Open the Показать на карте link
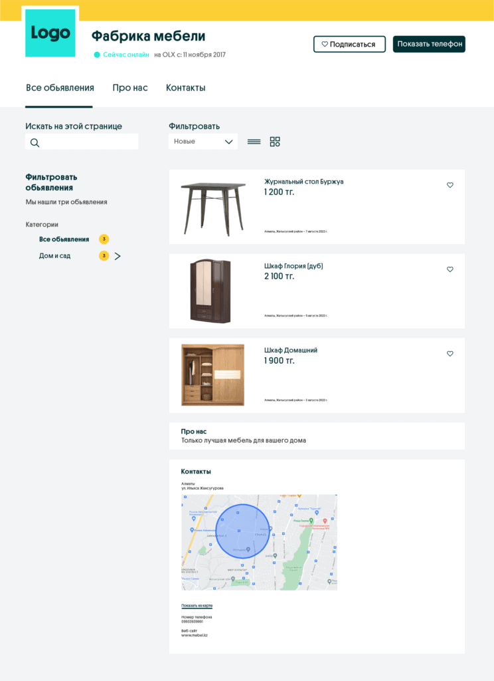494x681 pixels. pos(196,605)
